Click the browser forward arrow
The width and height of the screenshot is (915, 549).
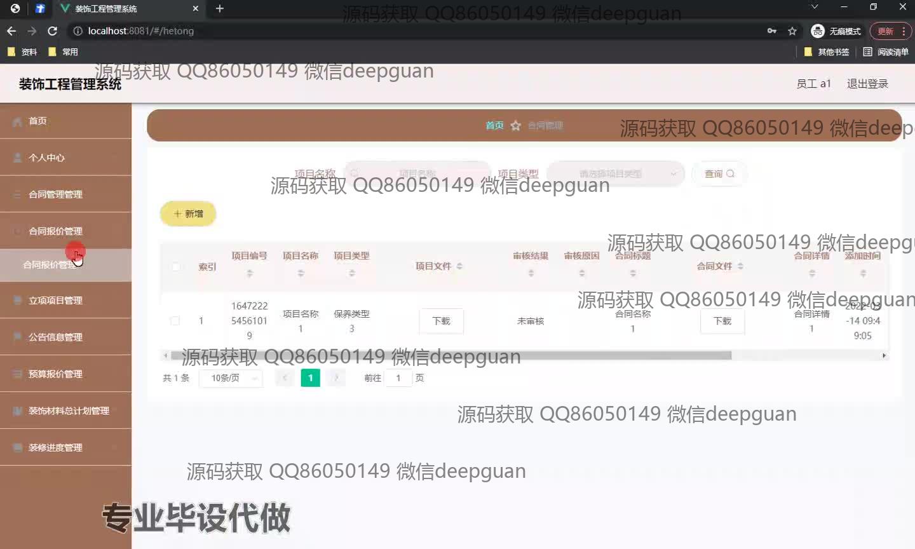pos(32,30)
